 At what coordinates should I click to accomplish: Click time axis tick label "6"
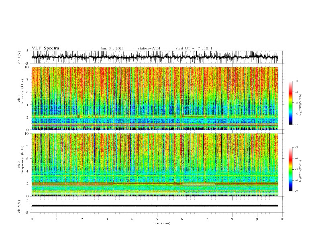point(182,219)
